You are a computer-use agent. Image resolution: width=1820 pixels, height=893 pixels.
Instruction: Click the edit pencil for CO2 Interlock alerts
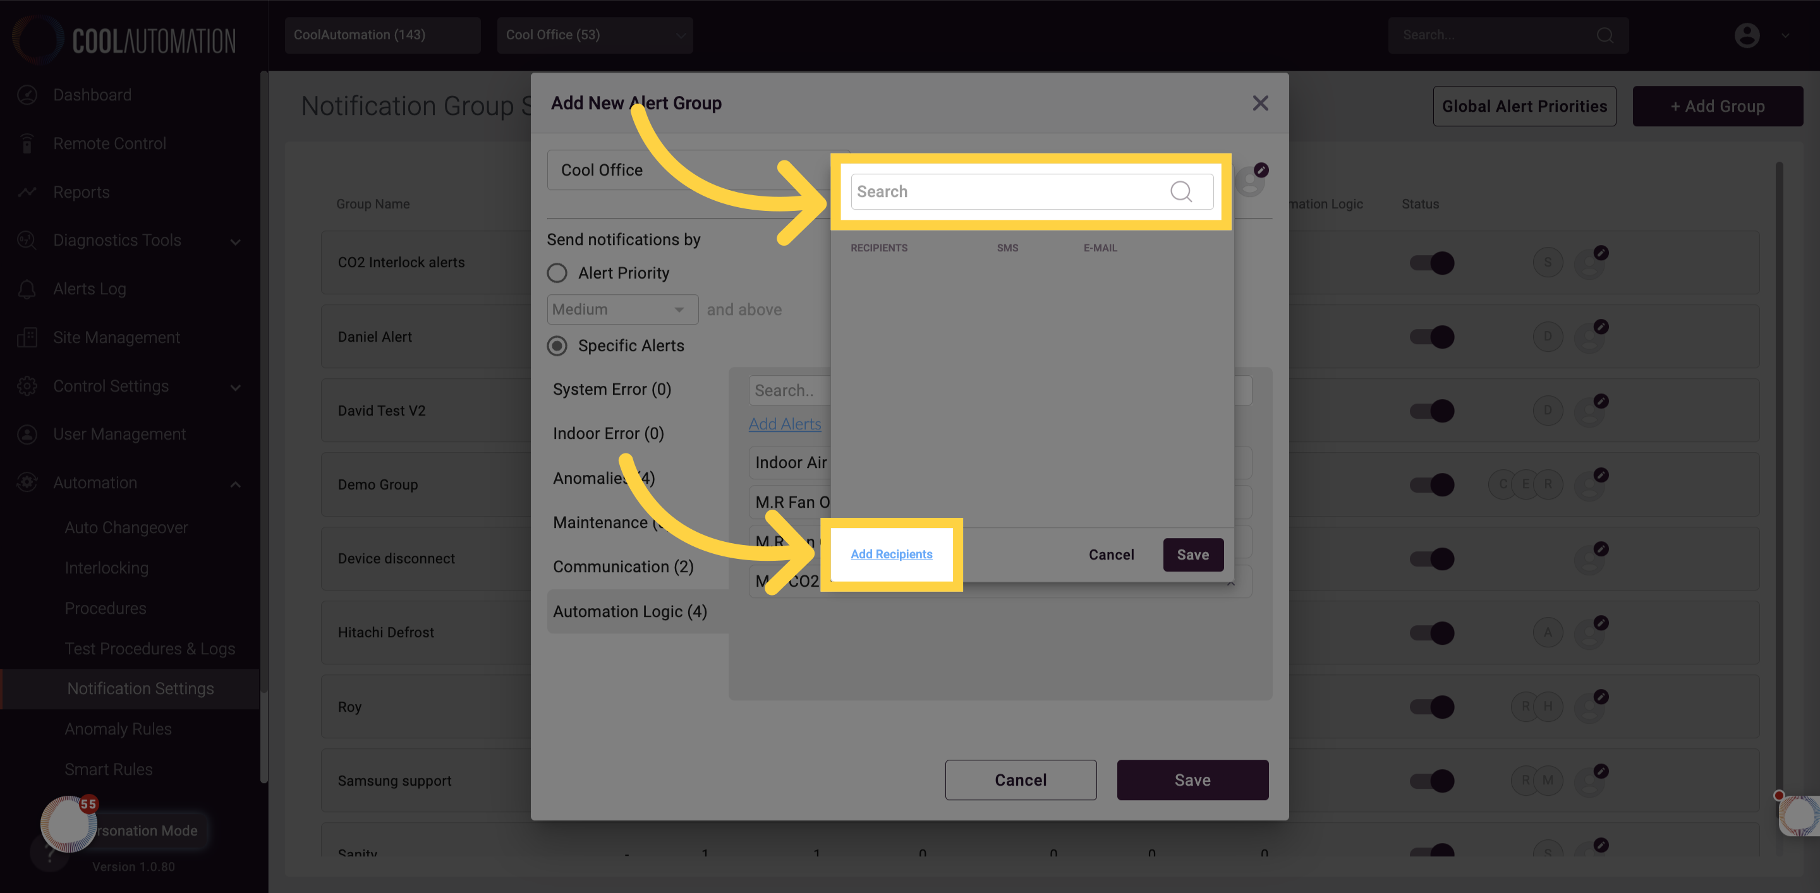[x=1601, y=253]
